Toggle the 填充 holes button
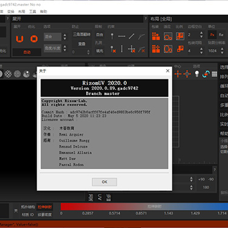The height and width of the screenshot is (228, 228). click(99, 51)
